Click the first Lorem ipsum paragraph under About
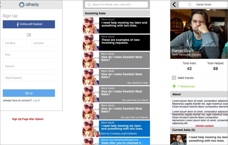228x145 pixels. coord(200,104)
